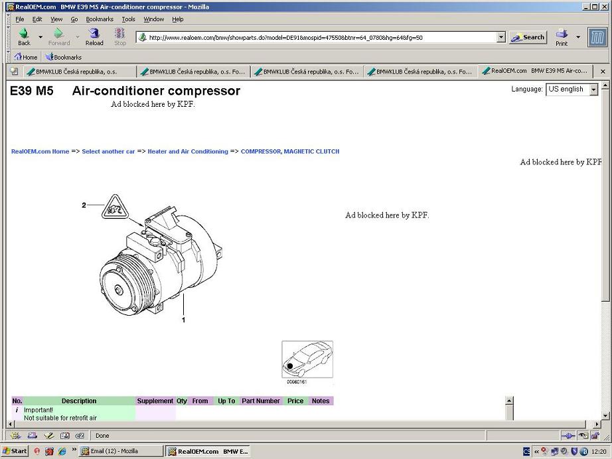Open Bookmarks on the personal toolbar
Image resolution: width=612 pixels, height=459 pixels.
[x=64, y=57]
